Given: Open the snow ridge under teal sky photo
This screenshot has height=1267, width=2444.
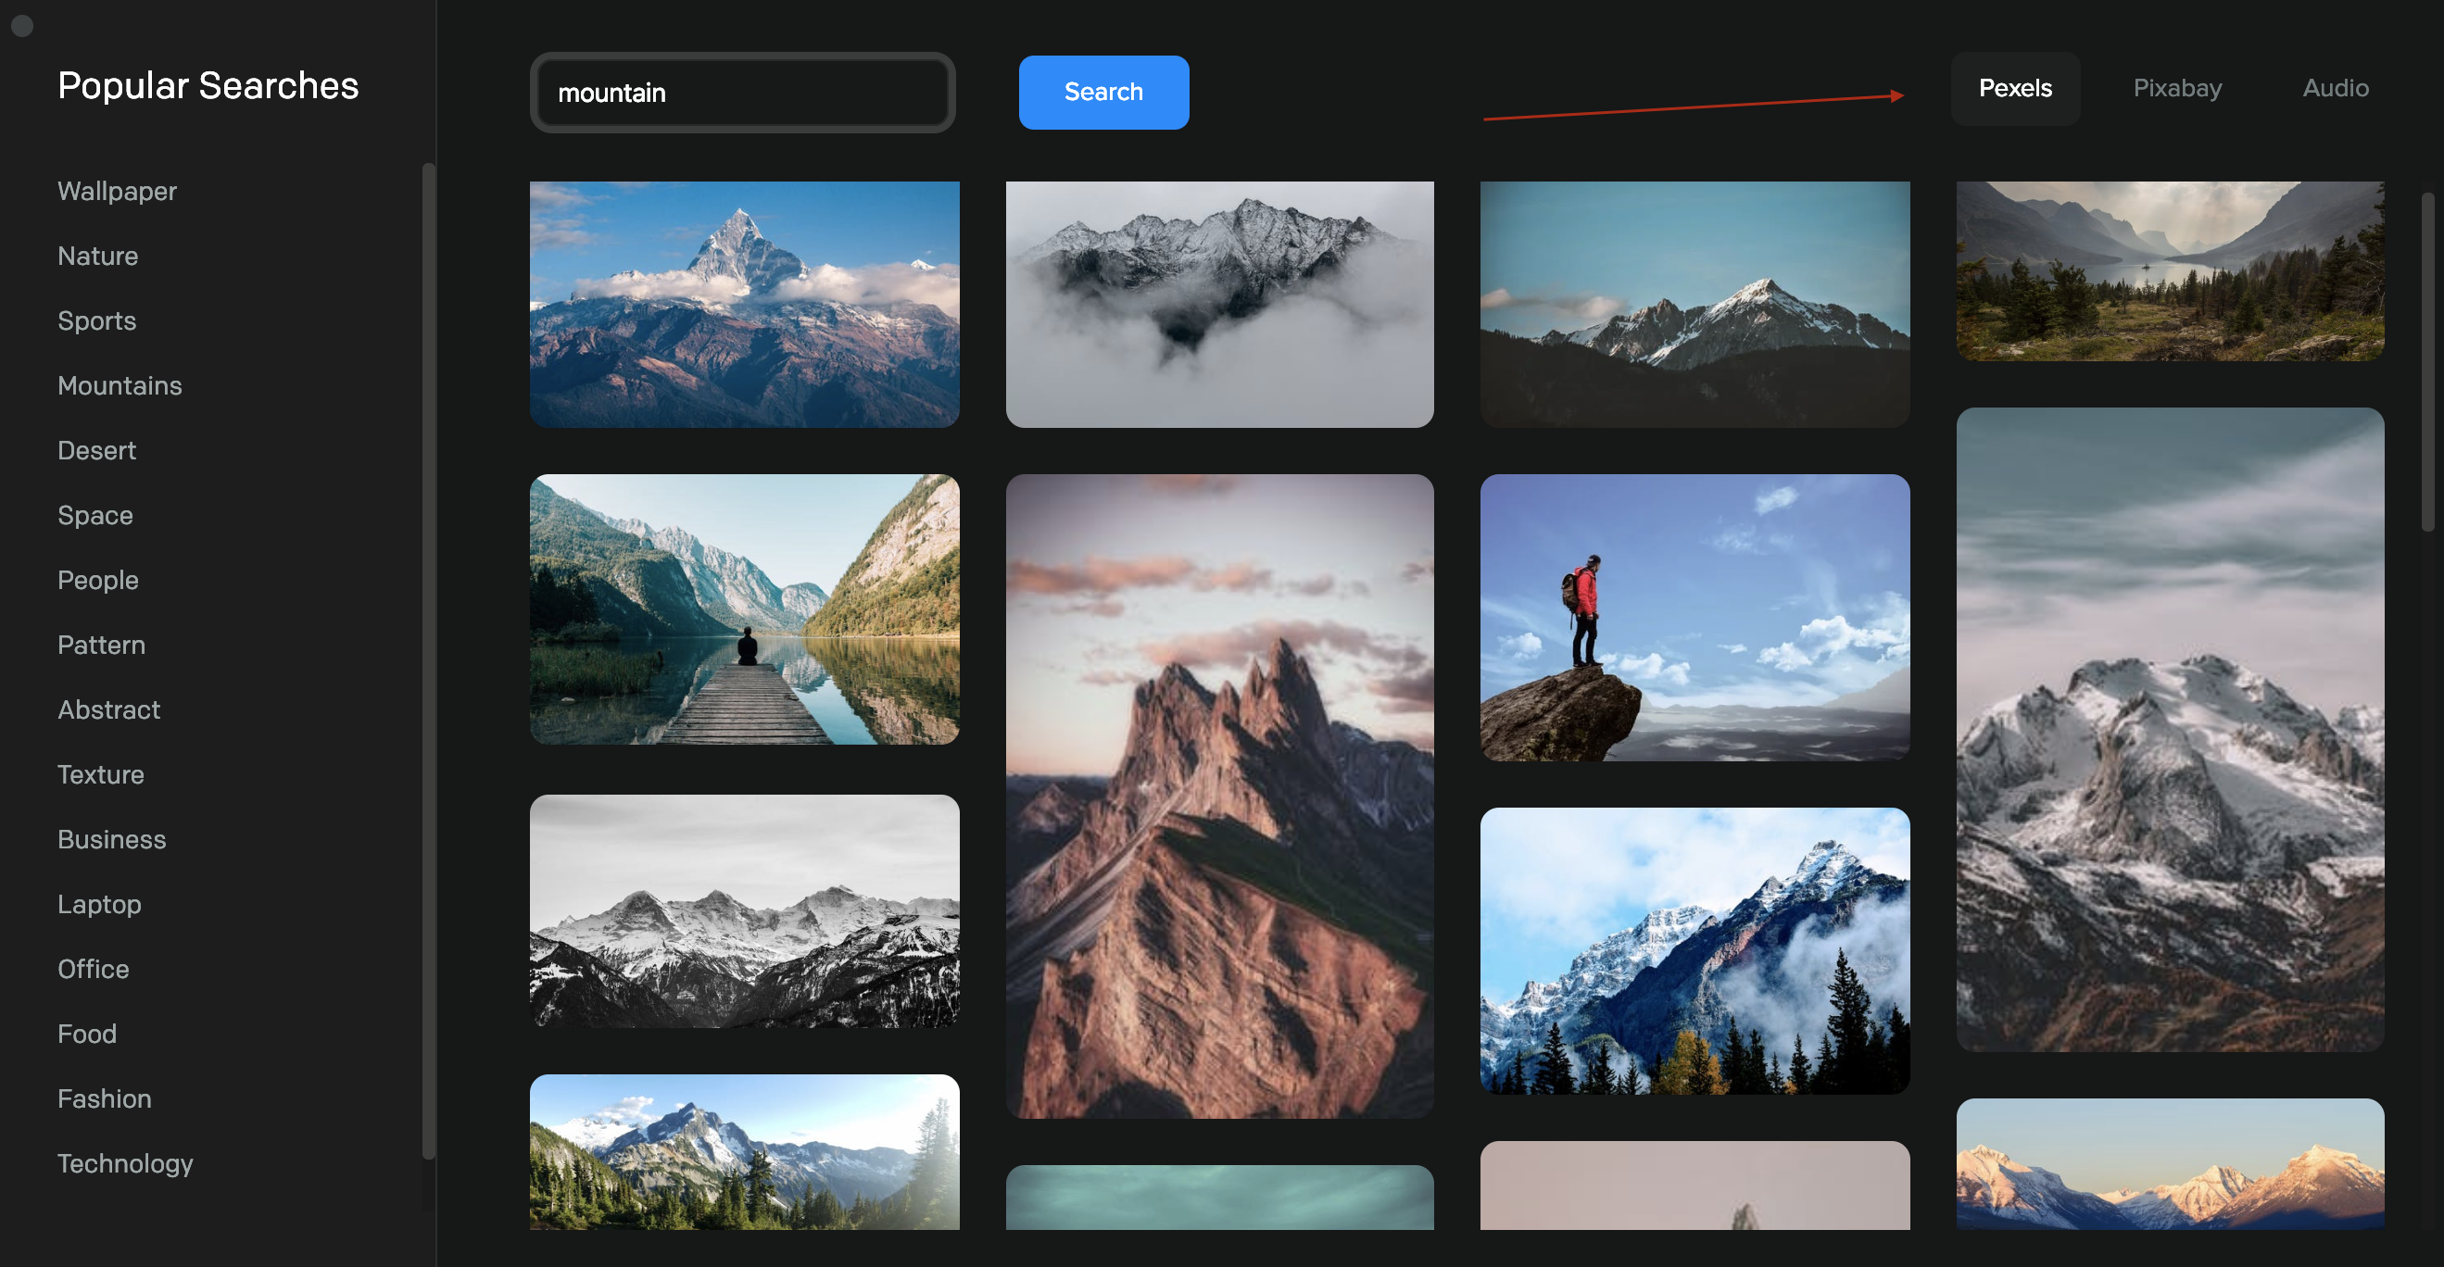Looking at the screenshot, I should click(x=1694, y=304).
